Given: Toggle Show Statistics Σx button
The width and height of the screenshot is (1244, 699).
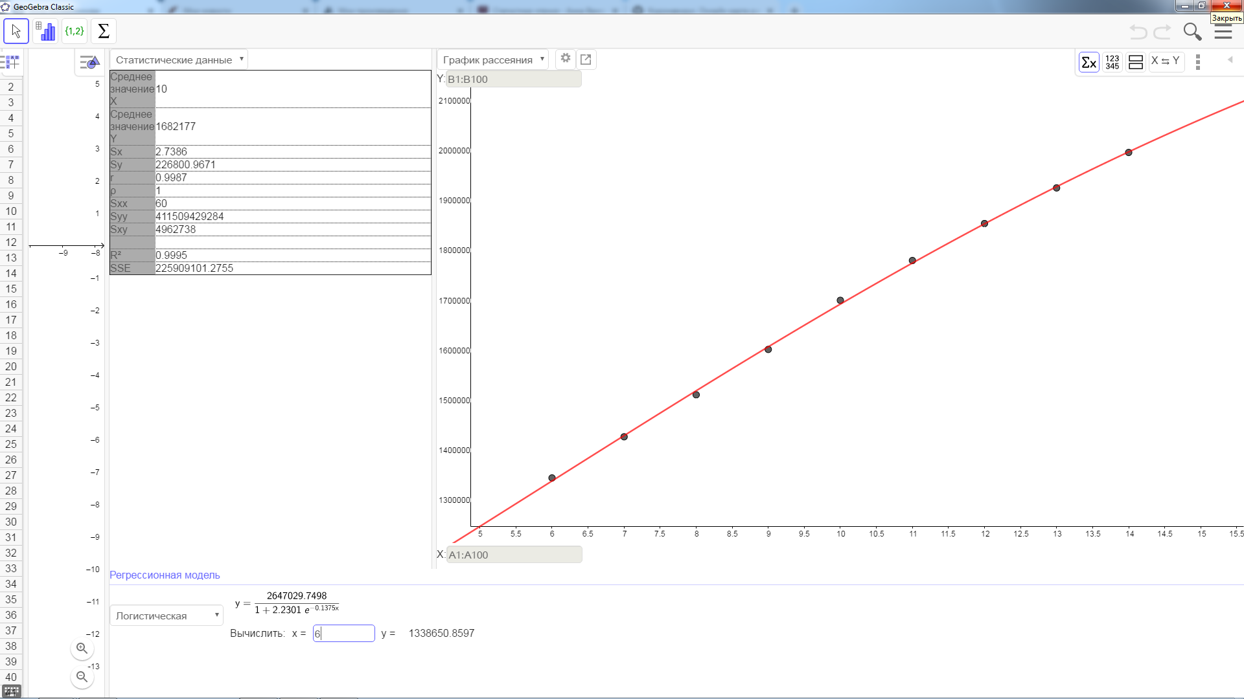Looking at the screenshot, I should pos(1088,62).
